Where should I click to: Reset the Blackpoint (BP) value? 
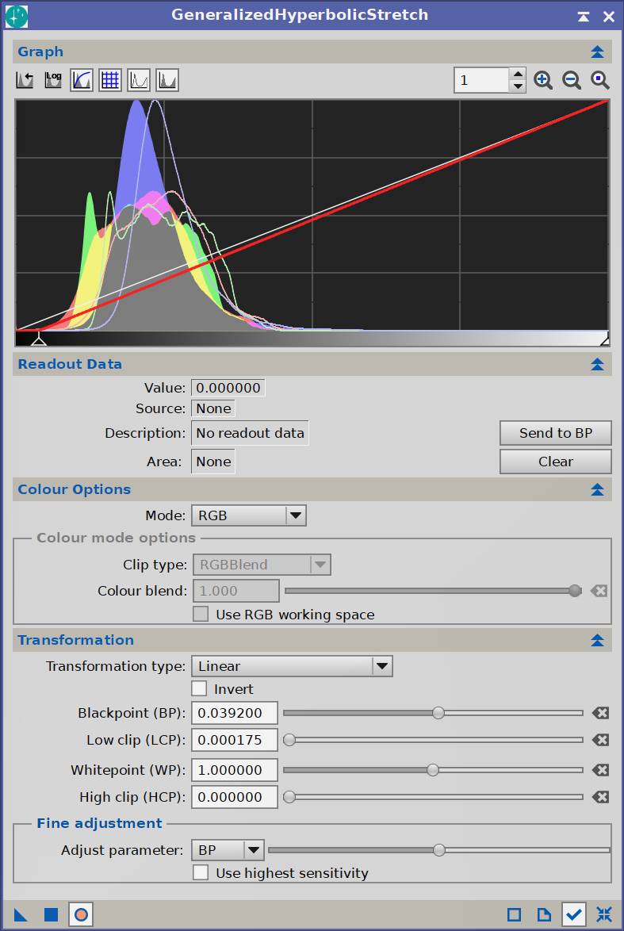coord(600,712)
